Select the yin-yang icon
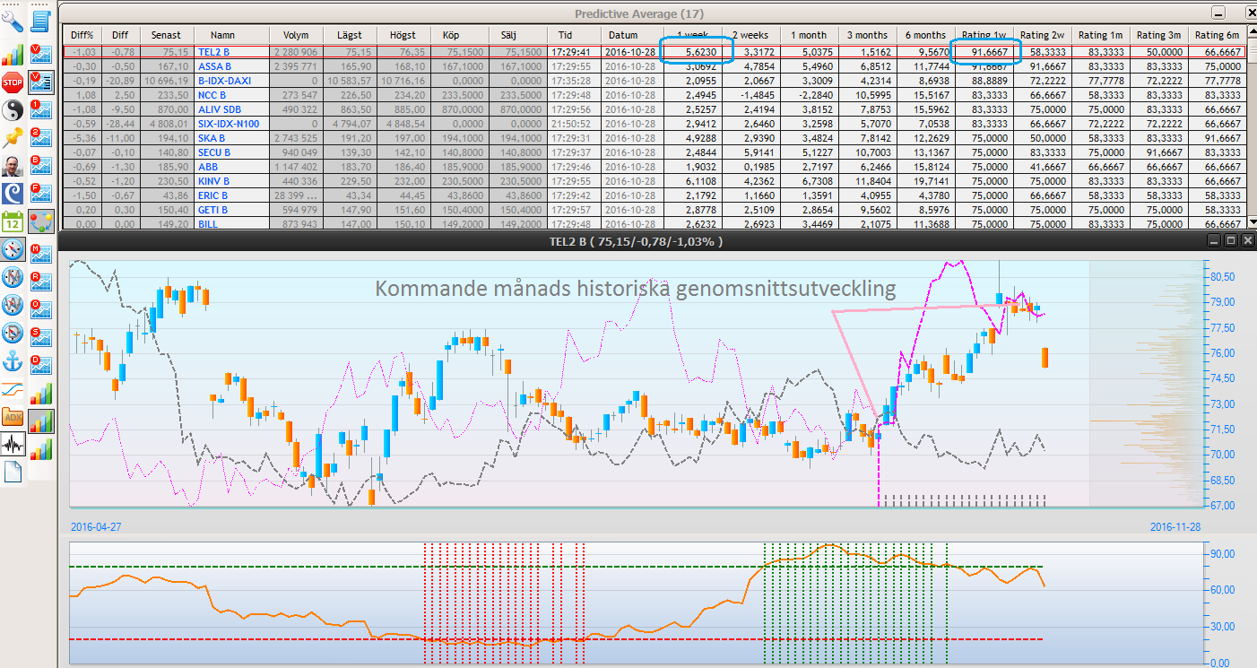Viewport: 1257px width, 668px height. click(x=13, y=111)
